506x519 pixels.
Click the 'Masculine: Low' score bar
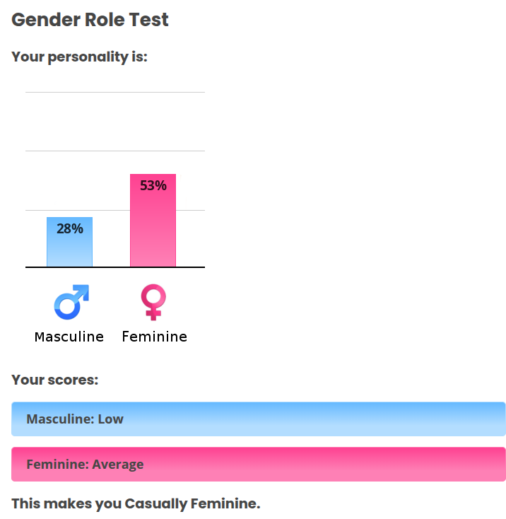tap(258, 419)
